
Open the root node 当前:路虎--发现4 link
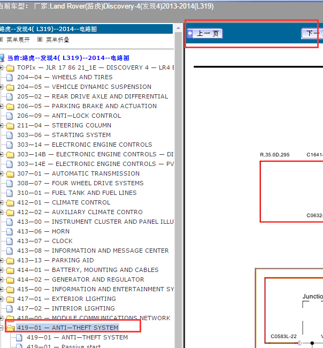pos(68,58)
